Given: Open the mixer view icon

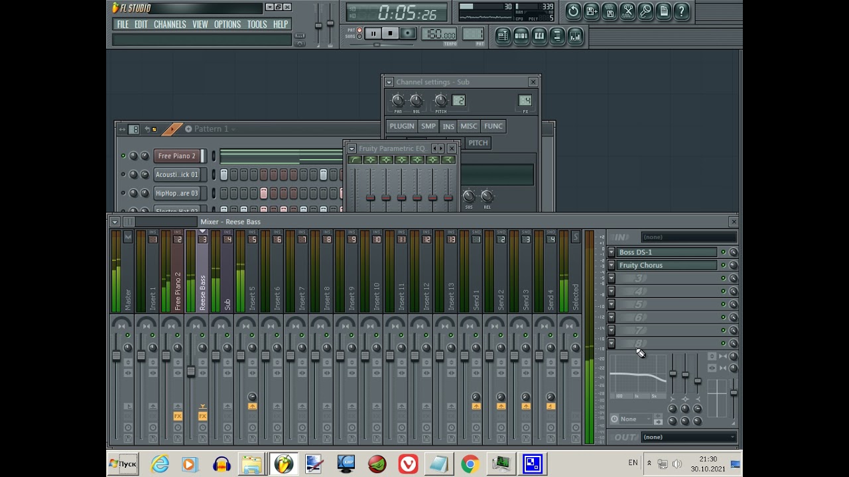Looking at the screenshot, I should coord(575,36).
